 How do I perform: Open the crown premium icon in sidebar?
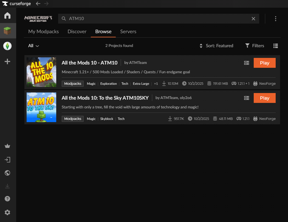pyautogui.click(x=7, y=146)
